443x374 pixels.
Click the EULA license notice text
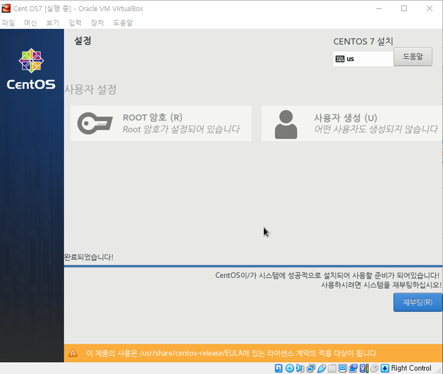coord(231,353)
